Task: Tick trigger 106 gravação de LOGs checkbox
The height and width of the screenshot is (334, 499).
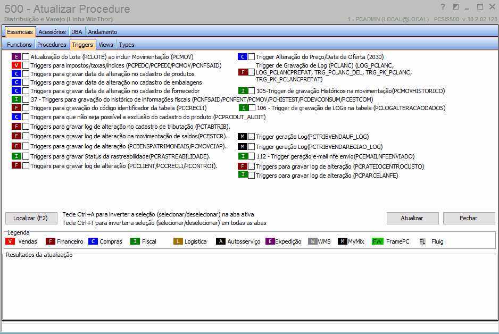Action: (252, 108)
